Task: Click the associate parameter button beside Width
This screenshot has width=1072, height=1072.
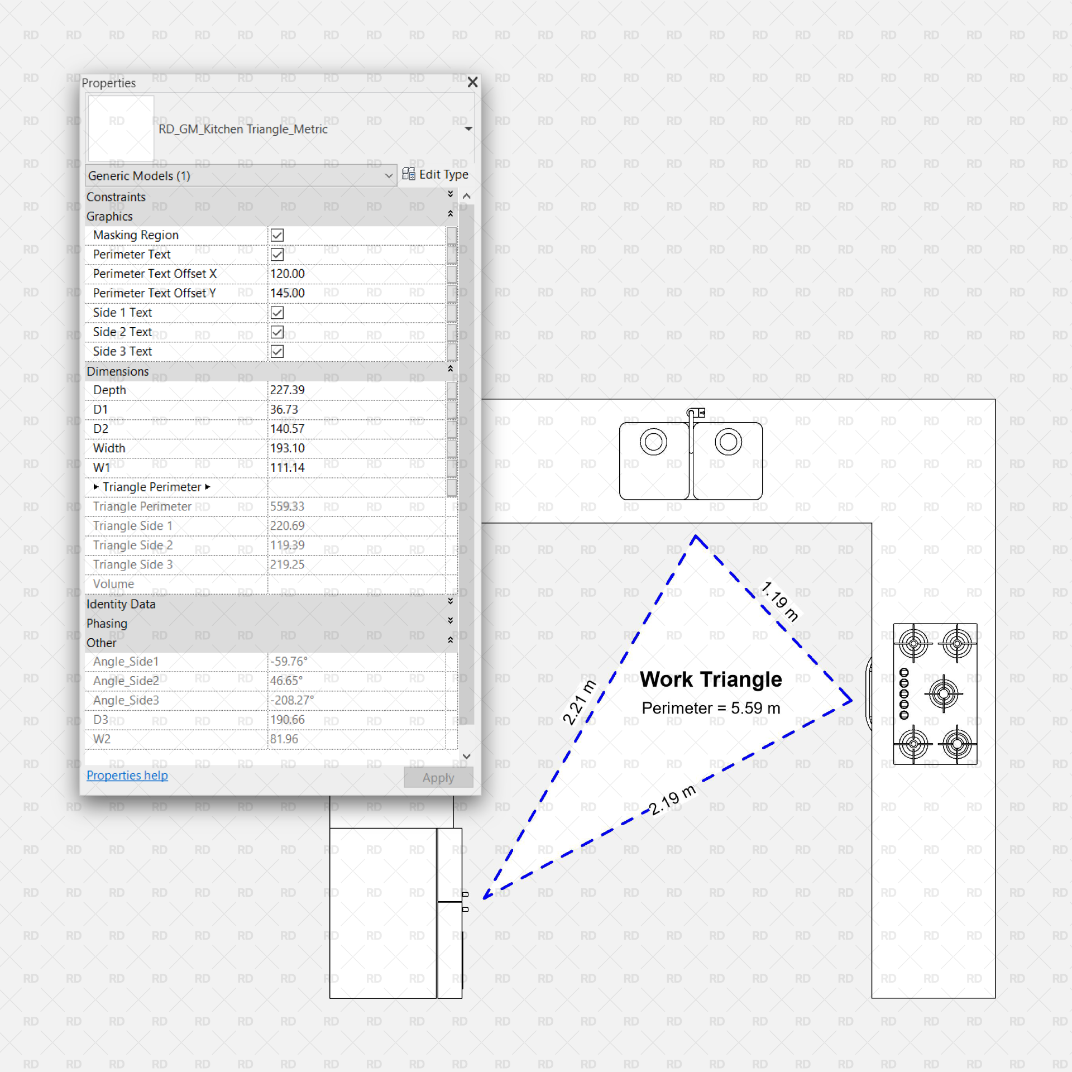Action: pos(451,448)
